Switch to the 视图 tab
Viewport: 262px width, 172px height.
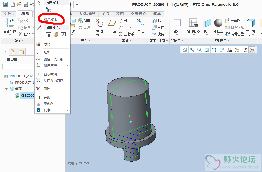click(120, 14)
